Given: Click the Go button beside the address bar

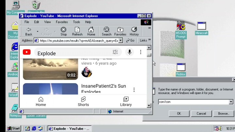Looking at the screenshot, I should click(x=130, y=40).
